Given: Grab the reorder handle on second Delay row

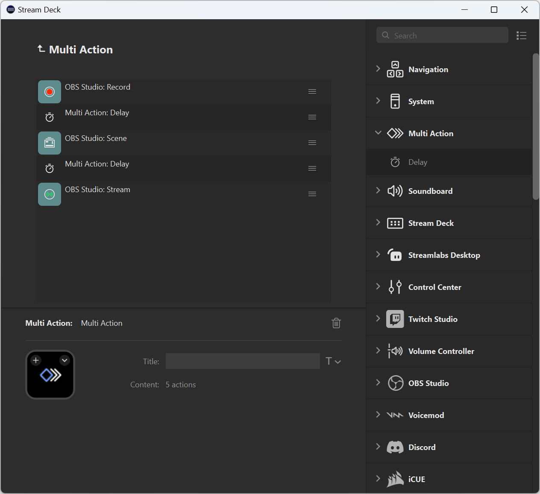Looking at the screenshot, I should (x=312, y=169).
